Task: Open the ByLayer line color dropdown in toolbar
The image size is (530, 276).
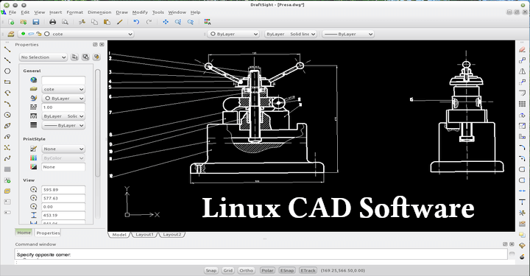Action: (x=233, y=34)
